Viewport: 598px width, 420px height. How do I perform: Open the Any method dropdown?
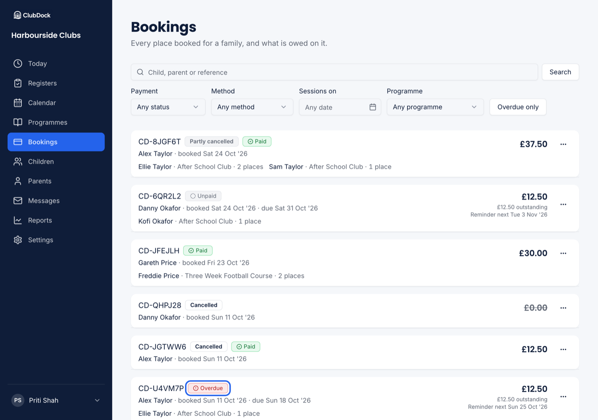point(252,107)
